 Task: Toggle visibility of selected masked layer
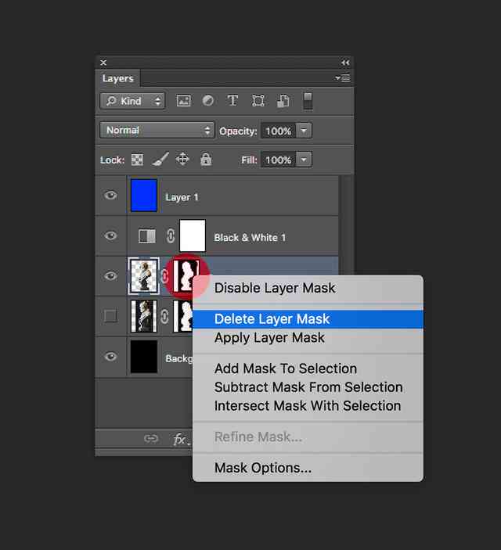110,276
